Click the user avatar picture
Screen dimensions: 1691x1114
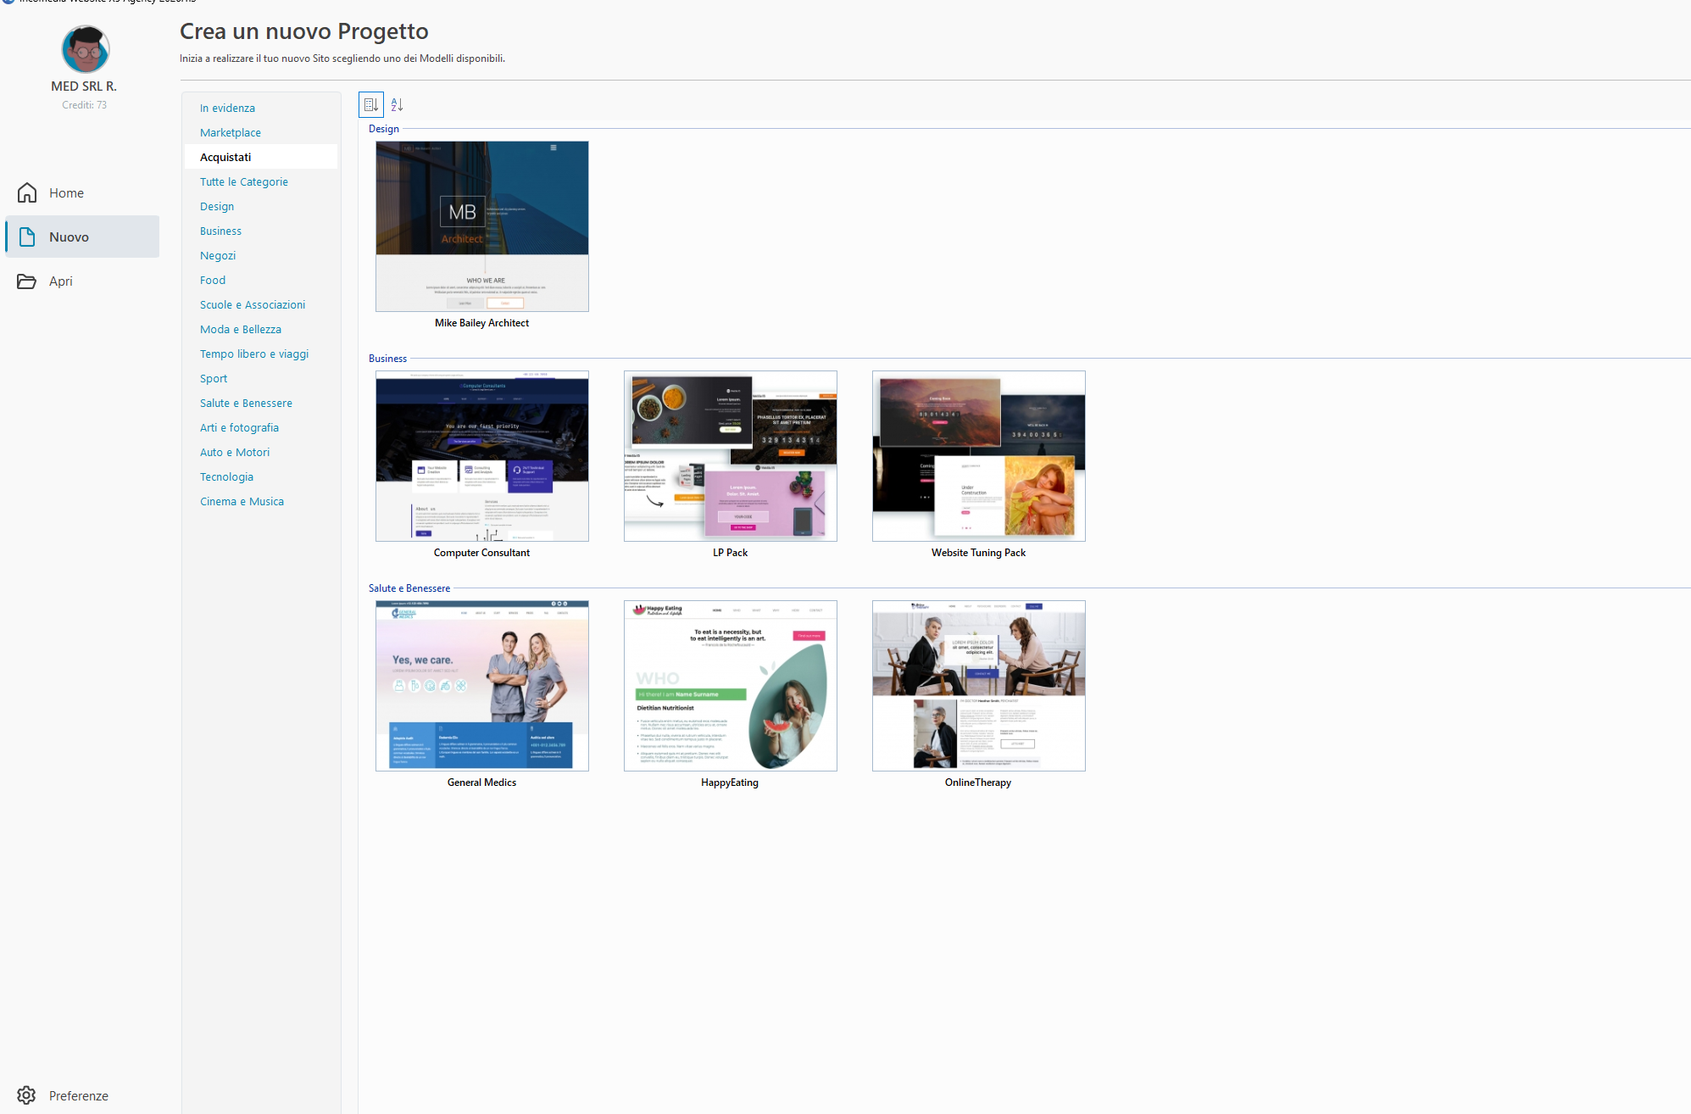point(85,49)
